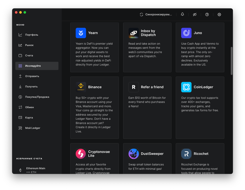The image size is (245, 190).
Task: Click the Swap small token balances text
Action: 146,167
